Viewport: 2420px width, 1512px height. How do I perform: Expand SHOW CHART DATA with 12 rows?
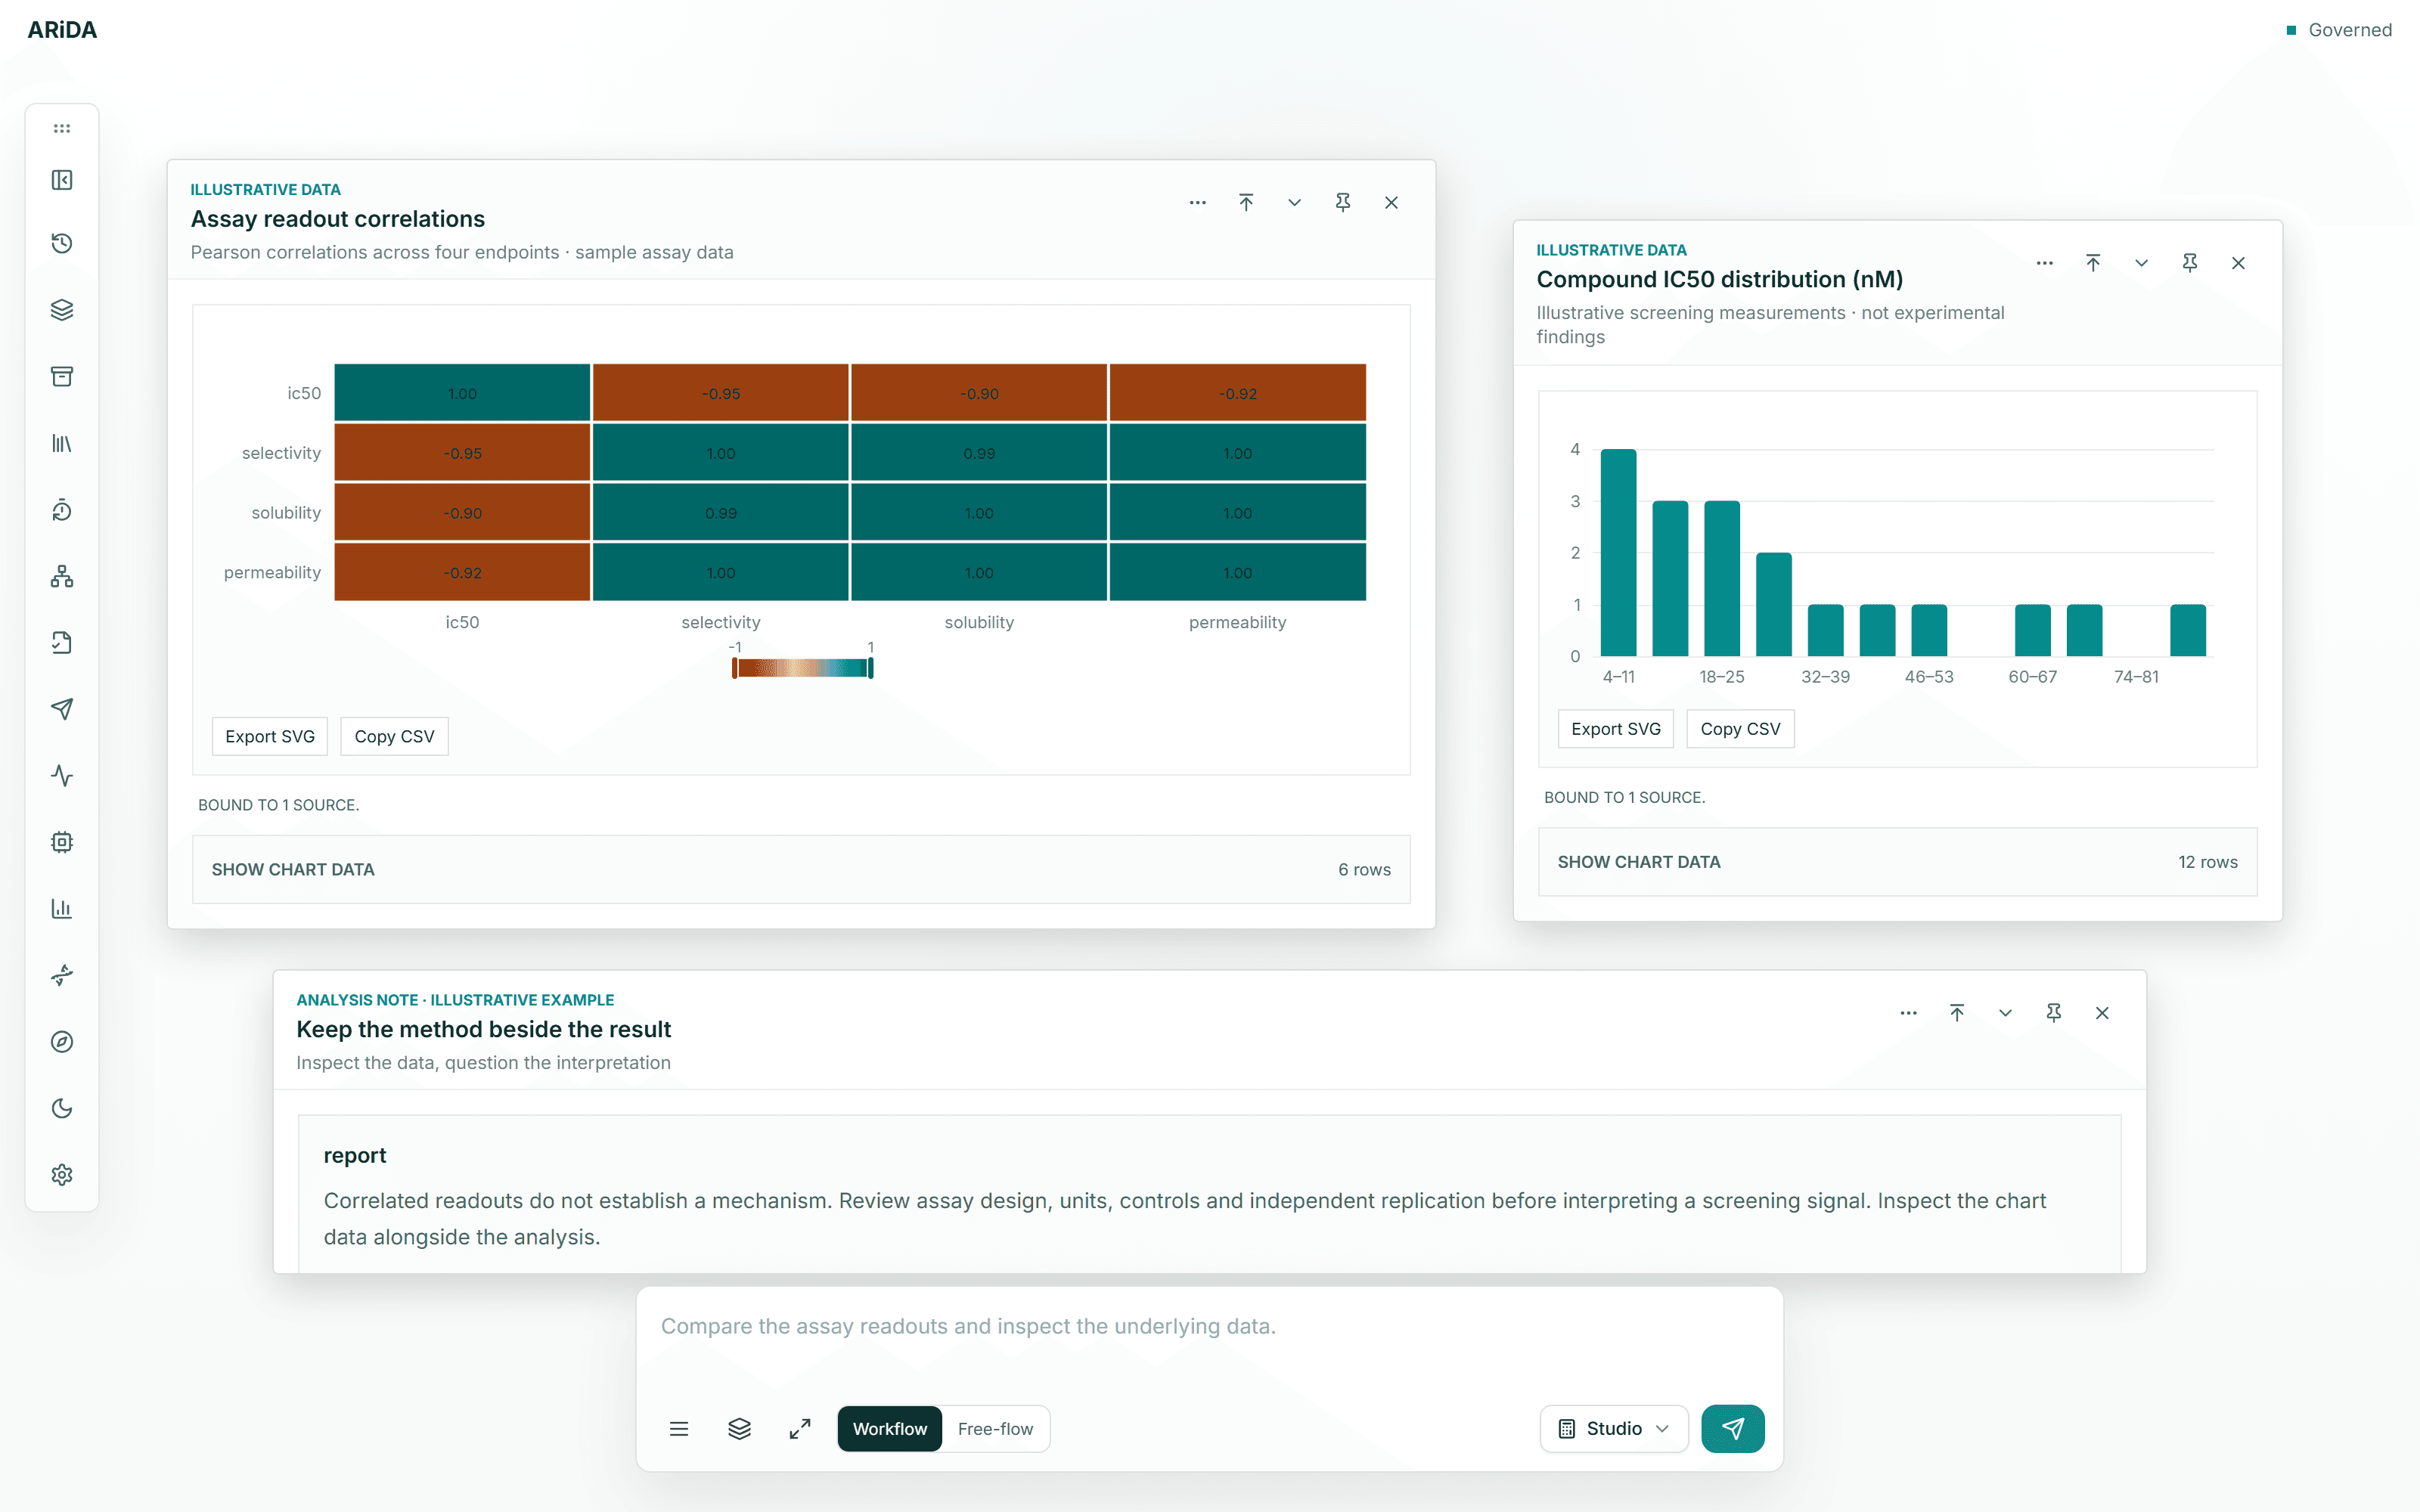click(1897, 862)
